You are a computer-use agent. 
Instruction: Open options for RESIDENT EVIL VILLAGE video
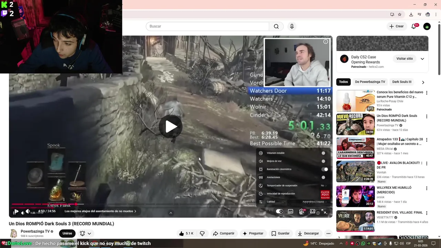[x=427, y=213]
